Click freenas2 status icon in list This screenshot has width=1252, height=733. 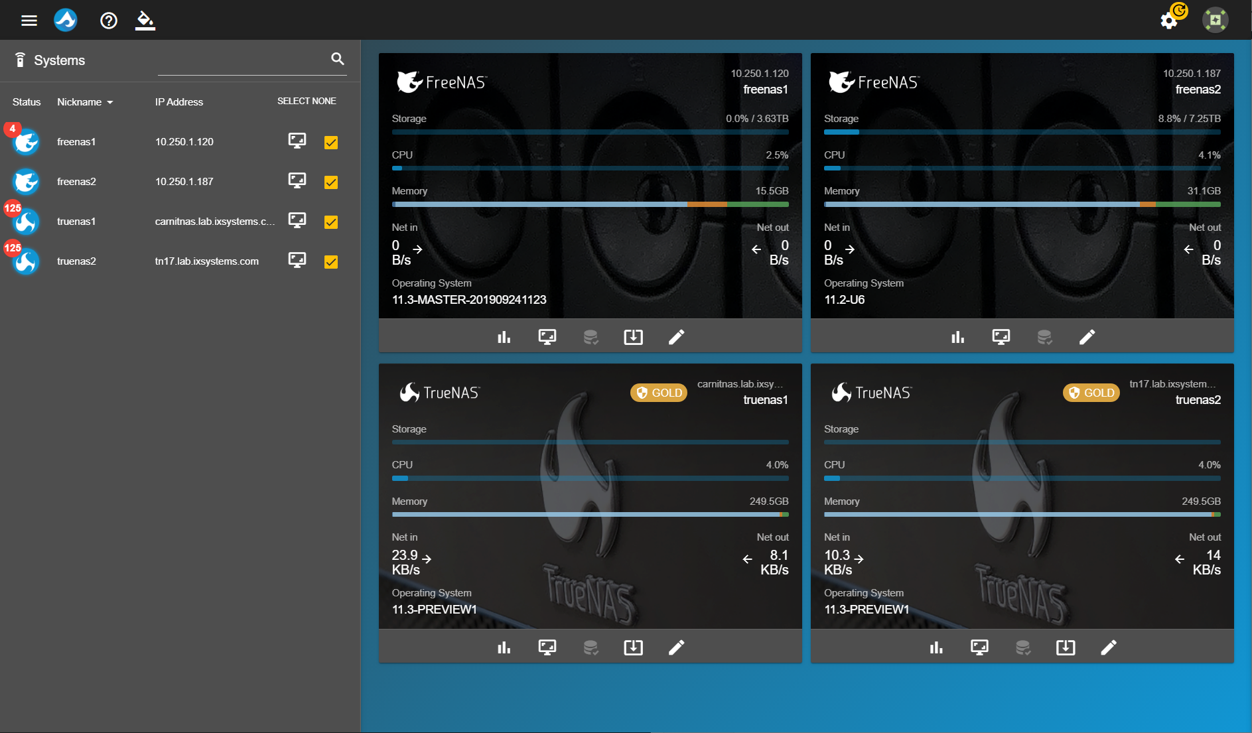[26, 181]
